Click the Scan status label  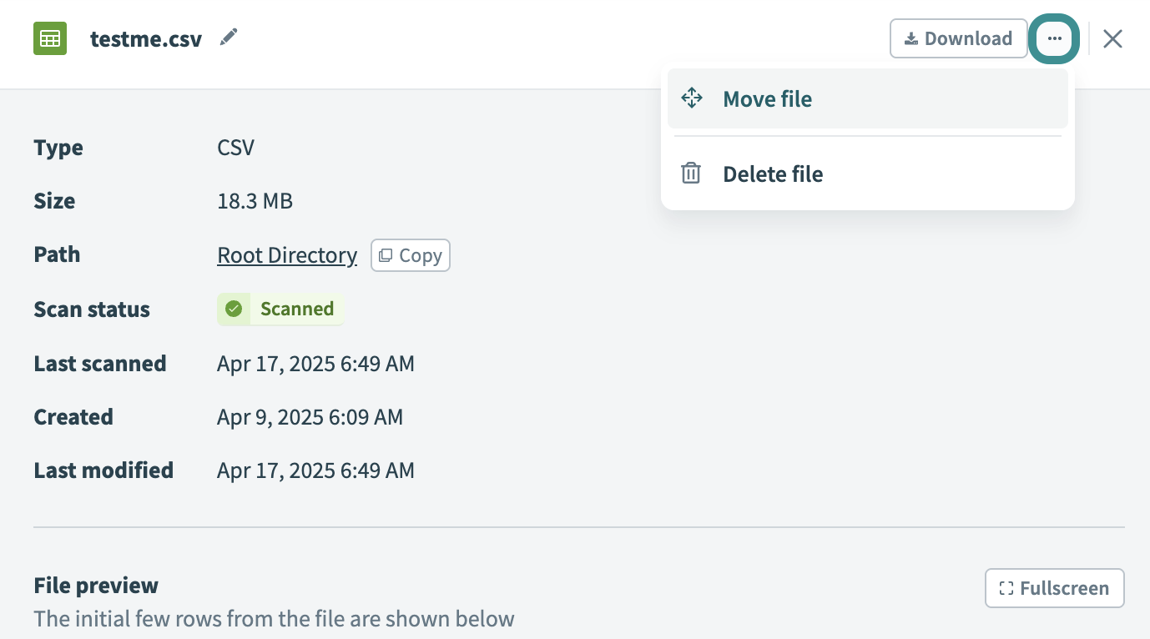92,309
